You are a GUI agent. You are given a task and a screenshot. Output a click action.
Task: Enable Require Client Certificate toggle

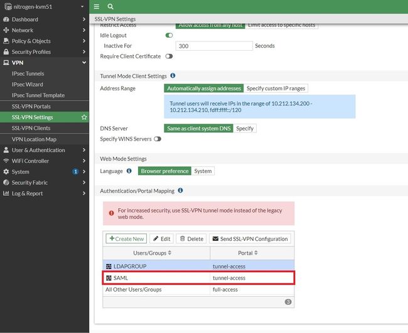pyautogui.click(x=169, y=56)
